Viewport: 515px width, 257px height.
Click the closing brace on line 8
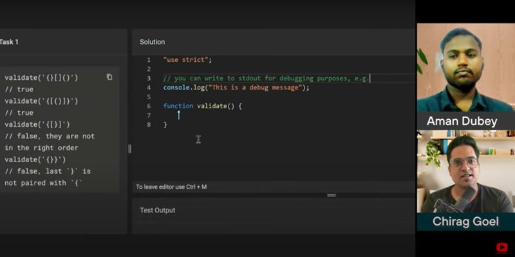[165, 124]
